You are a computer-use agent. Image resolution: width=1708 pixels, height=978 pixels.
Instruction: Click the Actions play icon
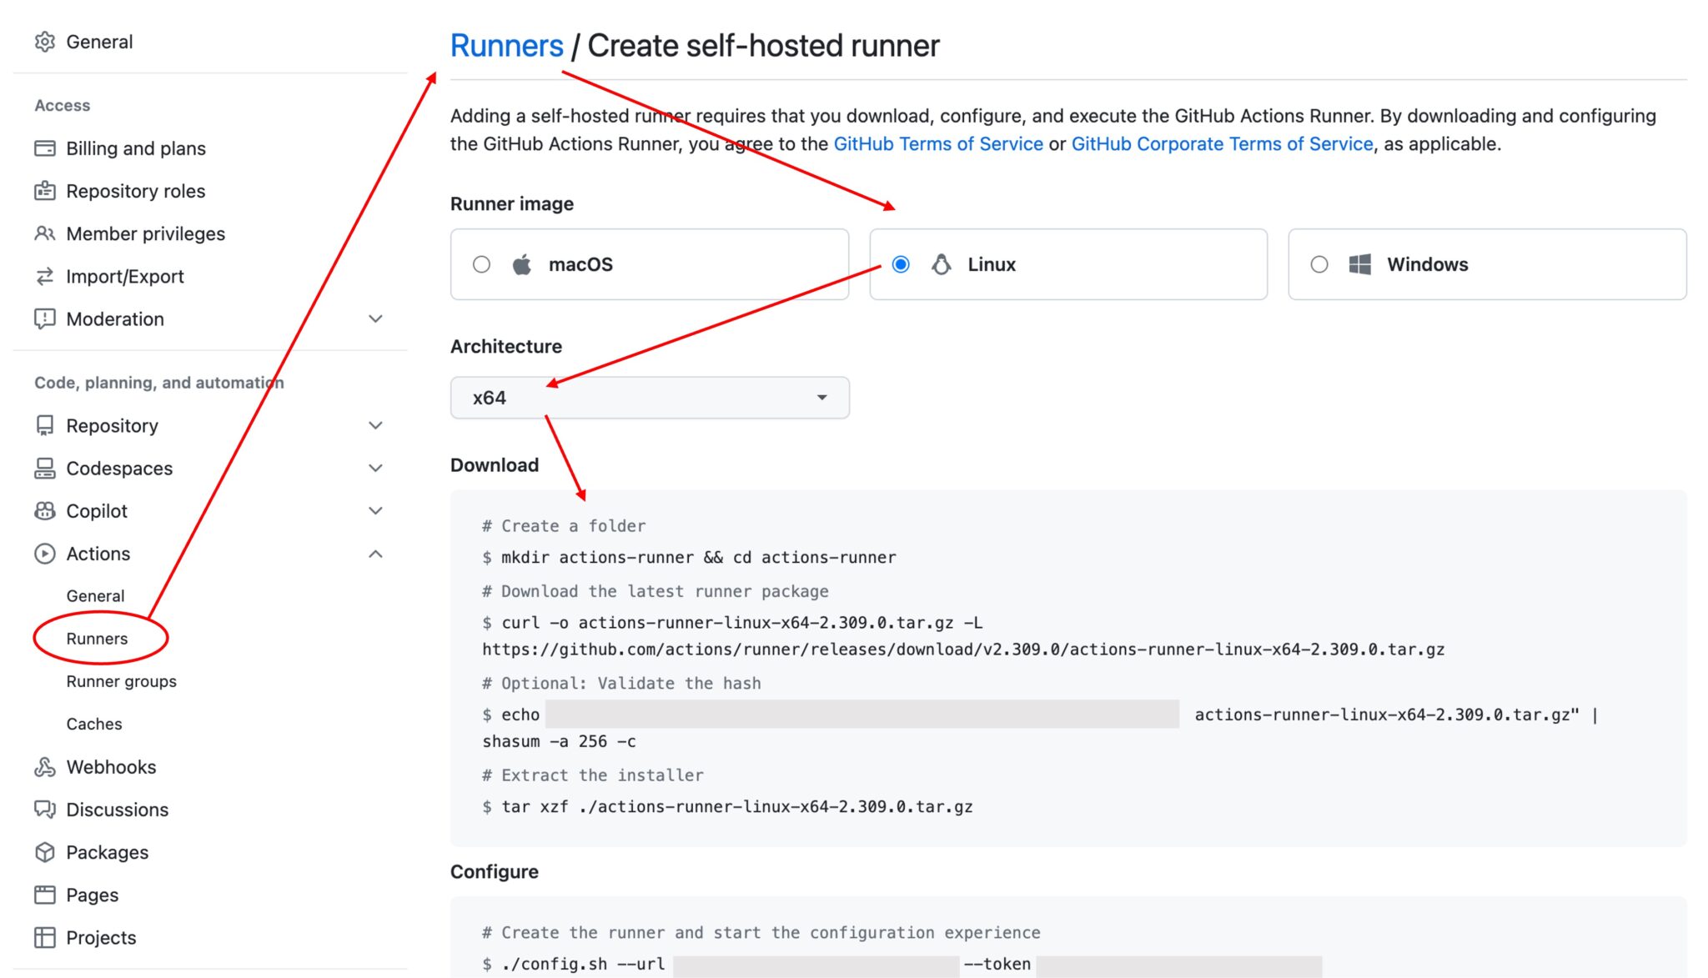45,554
